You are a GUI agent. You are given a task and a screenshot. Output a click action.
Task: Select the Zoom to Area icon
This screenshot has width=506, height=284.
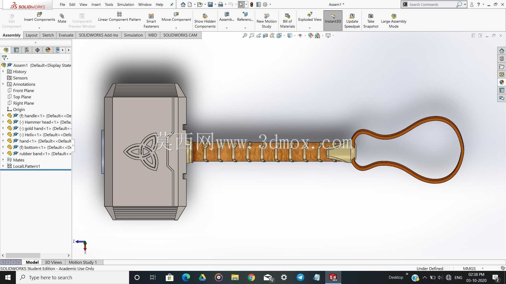point(252,35)
